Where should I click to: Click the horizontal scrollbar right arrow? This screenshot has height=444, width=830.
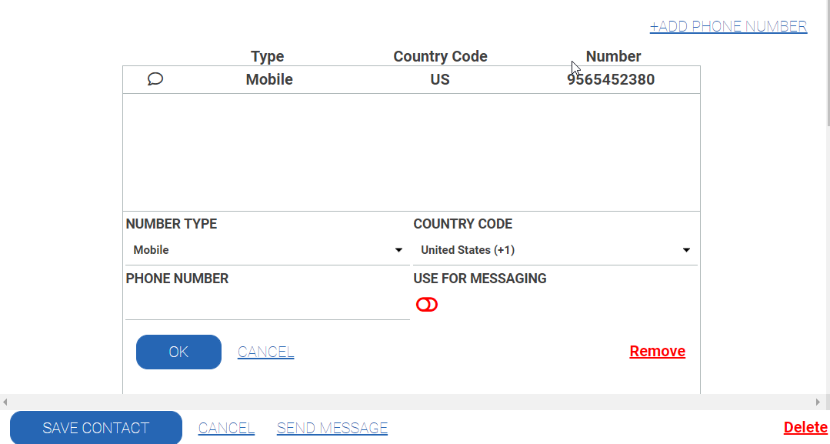pyautogui.click(x=818, y=402)
